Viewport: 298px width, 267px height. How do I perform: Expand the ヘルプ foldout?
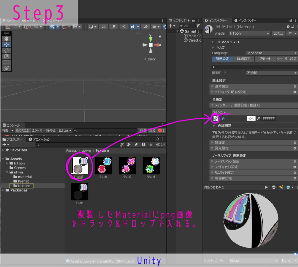tap(213, 47)
